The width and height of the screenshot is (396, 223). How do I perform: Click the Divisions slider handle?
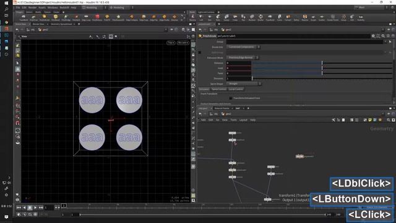252,79
